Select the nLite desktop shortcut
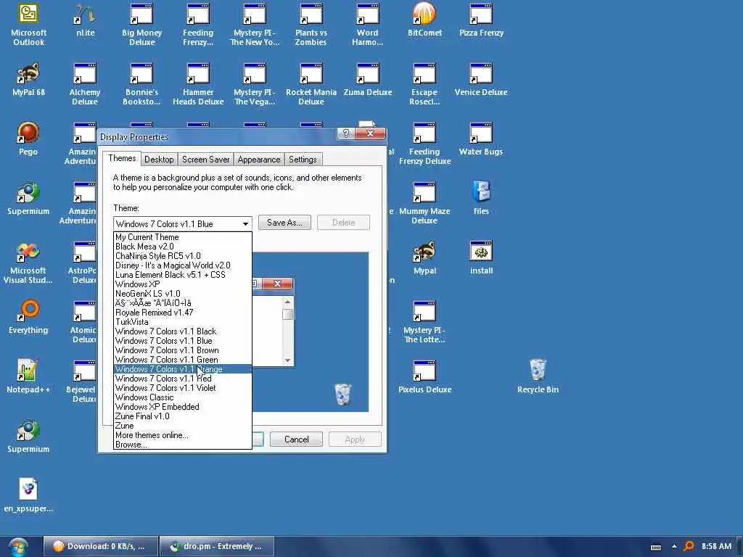 [x=86, y=20]
